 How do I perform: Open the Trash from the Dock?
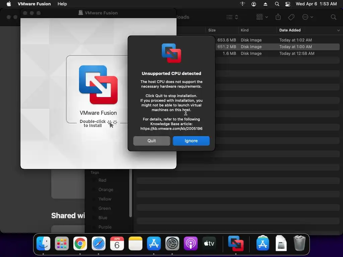click(299, 243)
